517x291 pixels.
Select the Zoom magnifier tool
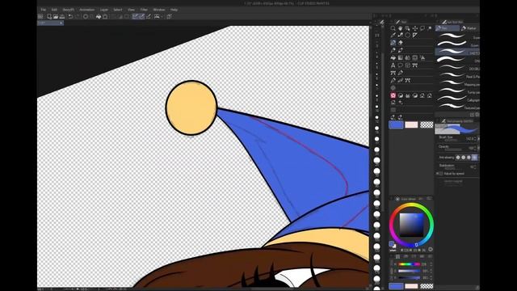tap(393, 29)
